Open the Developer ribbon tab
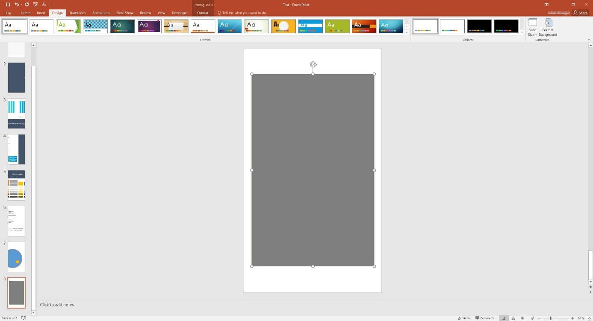The width and height of the screenshot is (593, 321). (180, 12)
